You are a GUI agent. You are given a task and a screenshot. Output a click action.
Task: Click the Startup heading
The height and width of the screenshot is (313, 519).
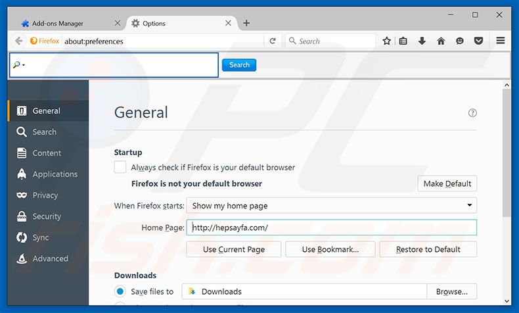click(128, 153)
